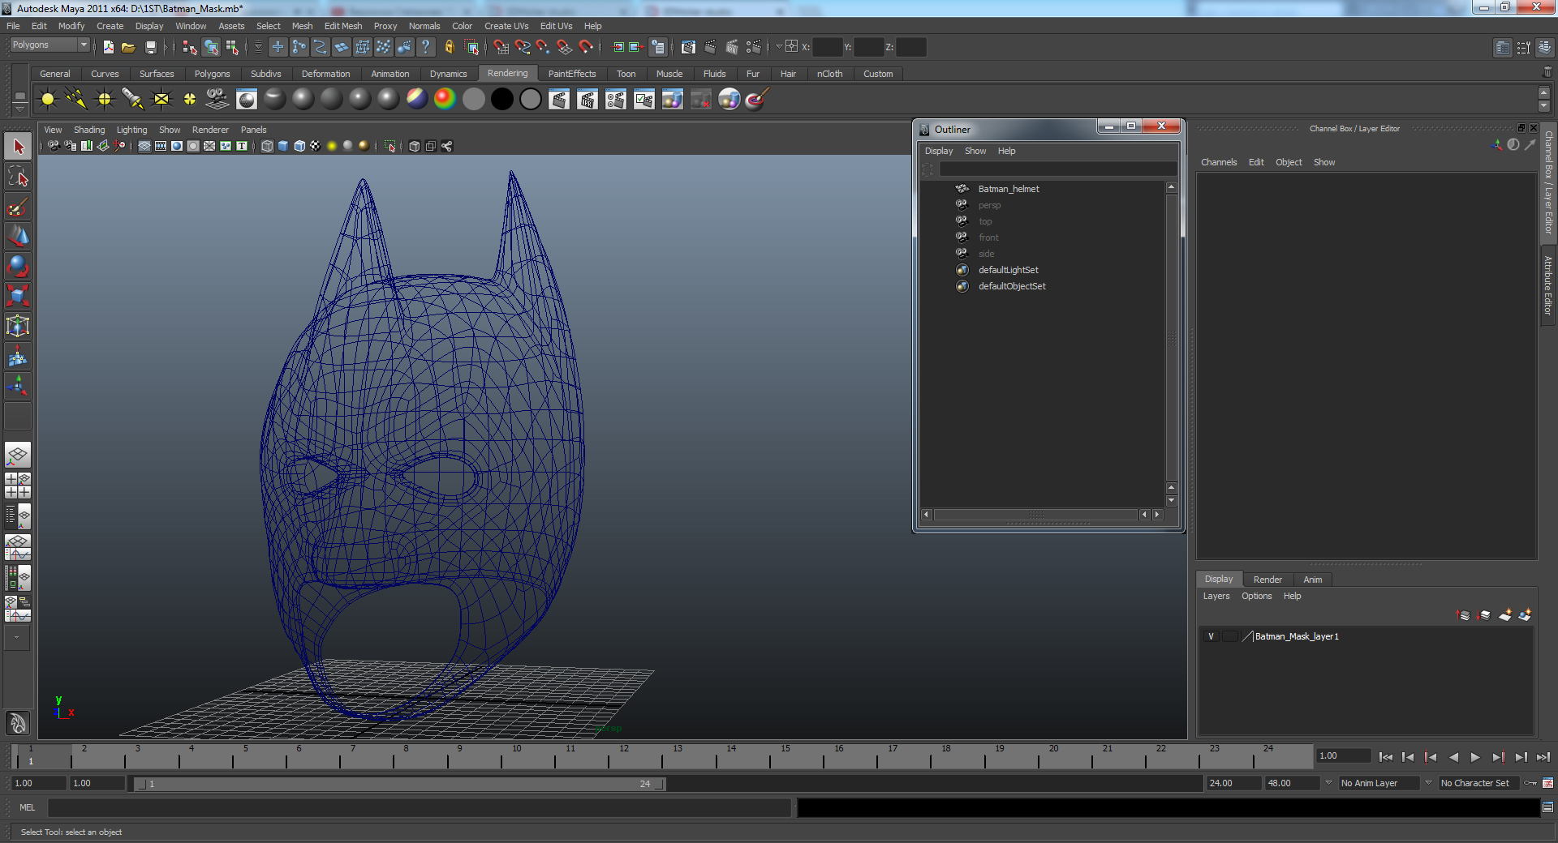Toggle display type box of Batman_Mask_layer1
1558x843 pixels.
[1230, 636]
